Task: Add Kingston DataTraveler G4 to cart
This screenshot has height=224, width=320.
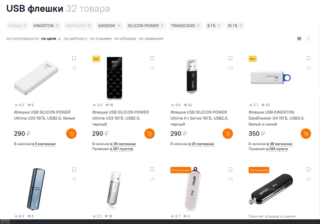Action: (x=306, y=134)
